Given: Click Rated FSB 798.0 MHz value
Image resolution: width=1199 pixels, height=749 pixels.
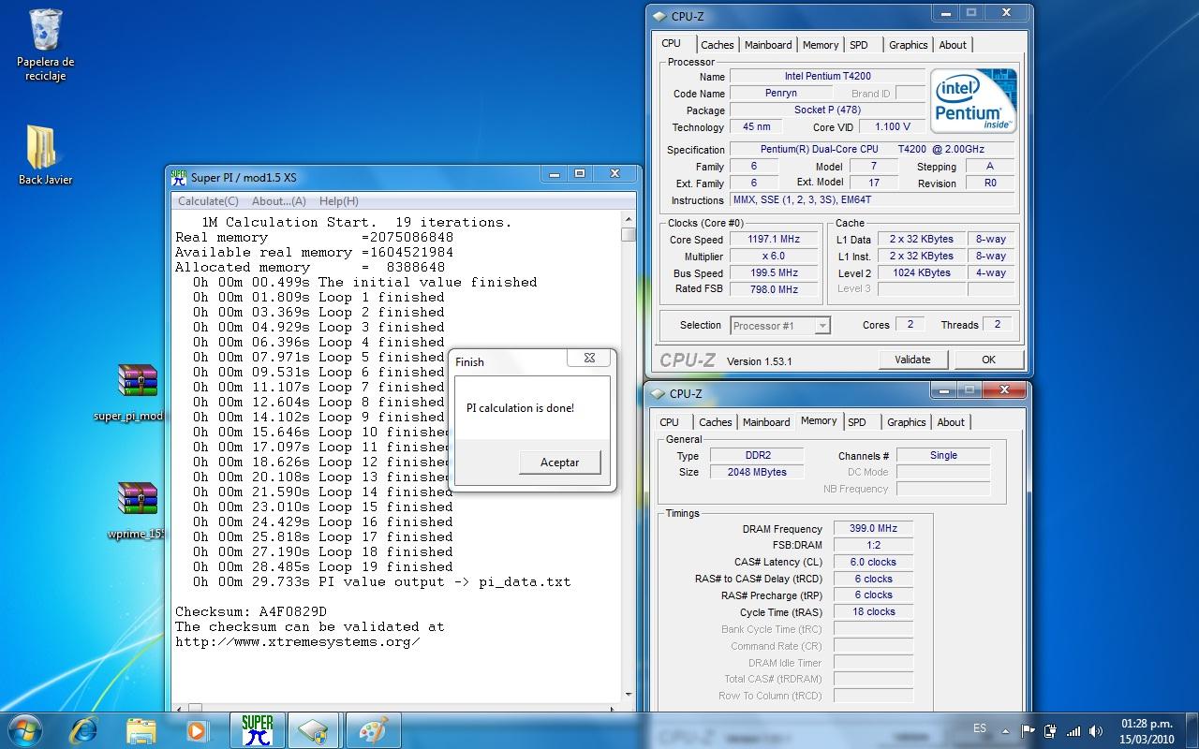Looking at the screenshot, I should click(774, 289).
